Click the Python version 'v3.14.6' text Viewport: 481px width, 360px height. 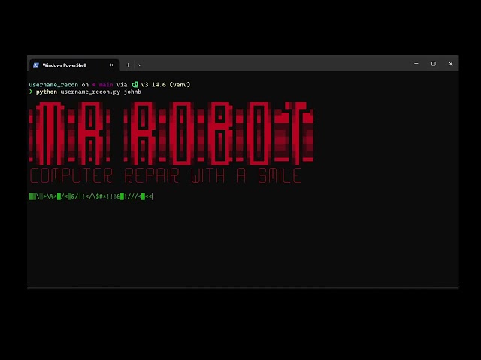tap(153, 85)
